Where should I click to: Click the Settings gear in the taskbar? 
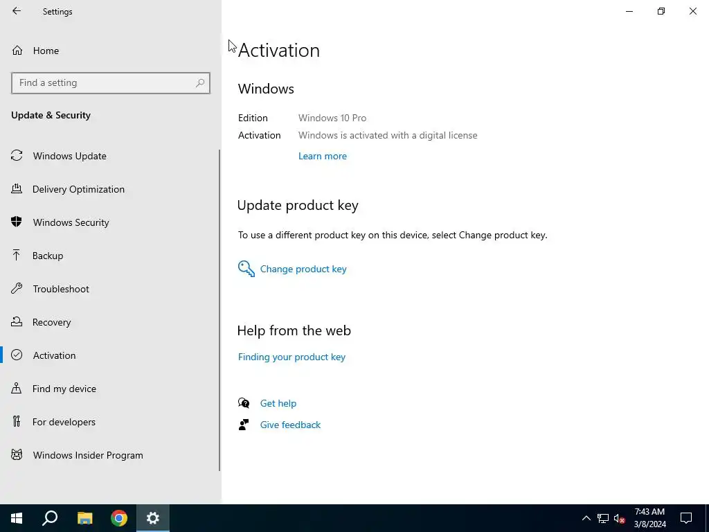tap(153, 518)
